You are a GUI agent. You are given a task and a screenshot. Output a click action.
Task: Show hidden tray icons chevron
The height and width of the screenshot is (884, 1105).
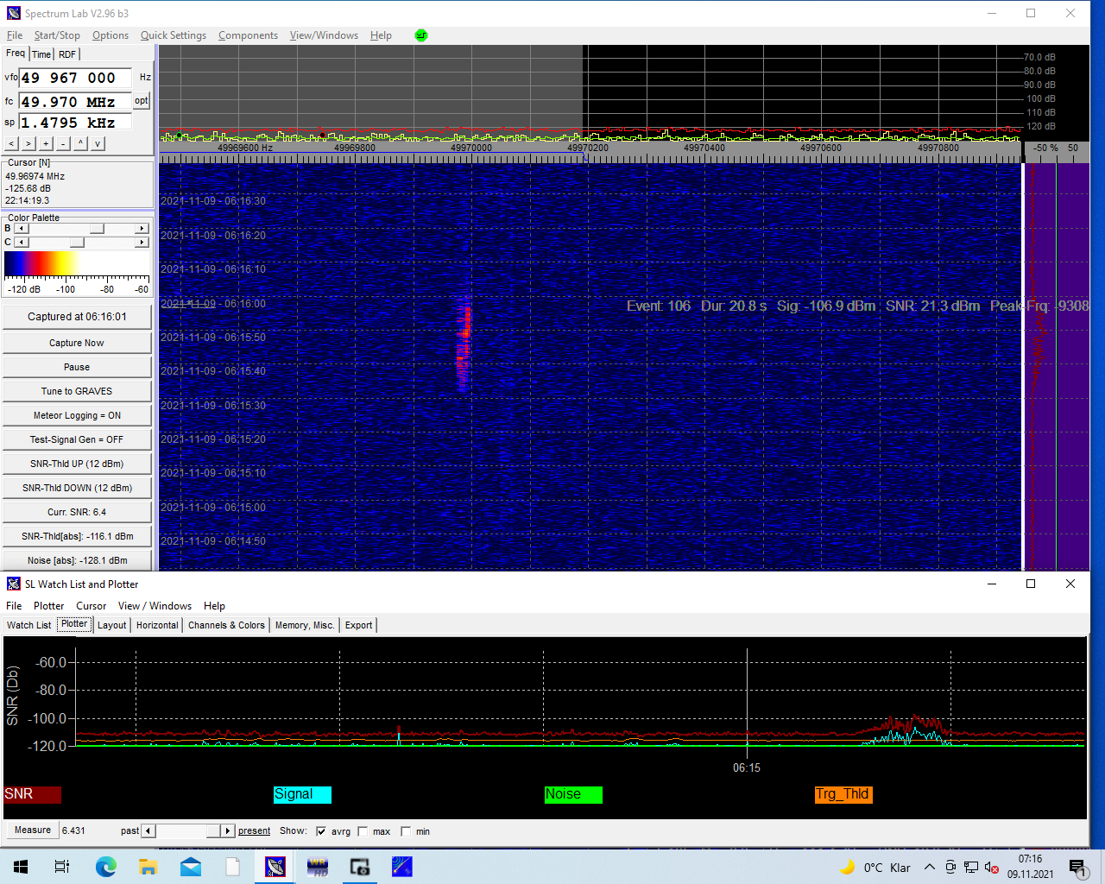(930, 868)
